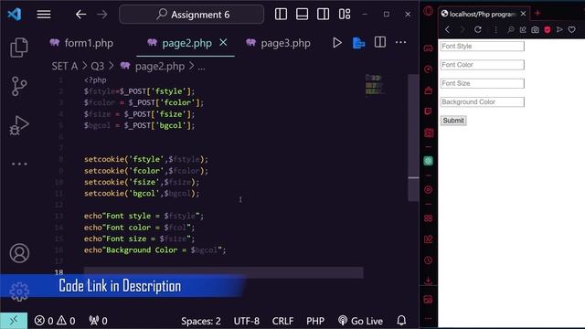Image resolution: width=585 pixels, height=329 pixels.
Task: Open the ad blocker shield icon
Action: coord(548,30)
